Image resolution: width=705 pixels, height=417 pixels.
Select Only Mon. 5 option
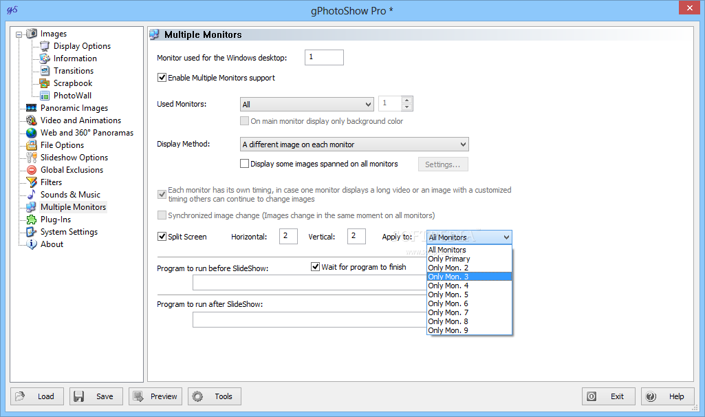(x=469, y=295)
